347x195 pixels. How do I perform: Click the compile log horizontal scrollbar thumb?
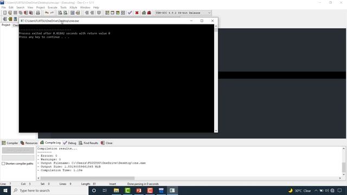pos(87,178)
